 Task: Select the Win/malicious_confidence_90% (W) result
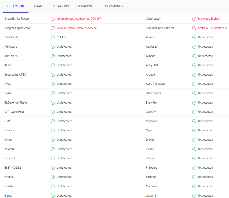(79, 19)
